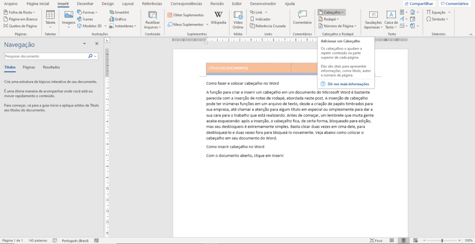Screen dimensions: 475x244
Task: Close the Navegação pane
Action: click(96, 44)
